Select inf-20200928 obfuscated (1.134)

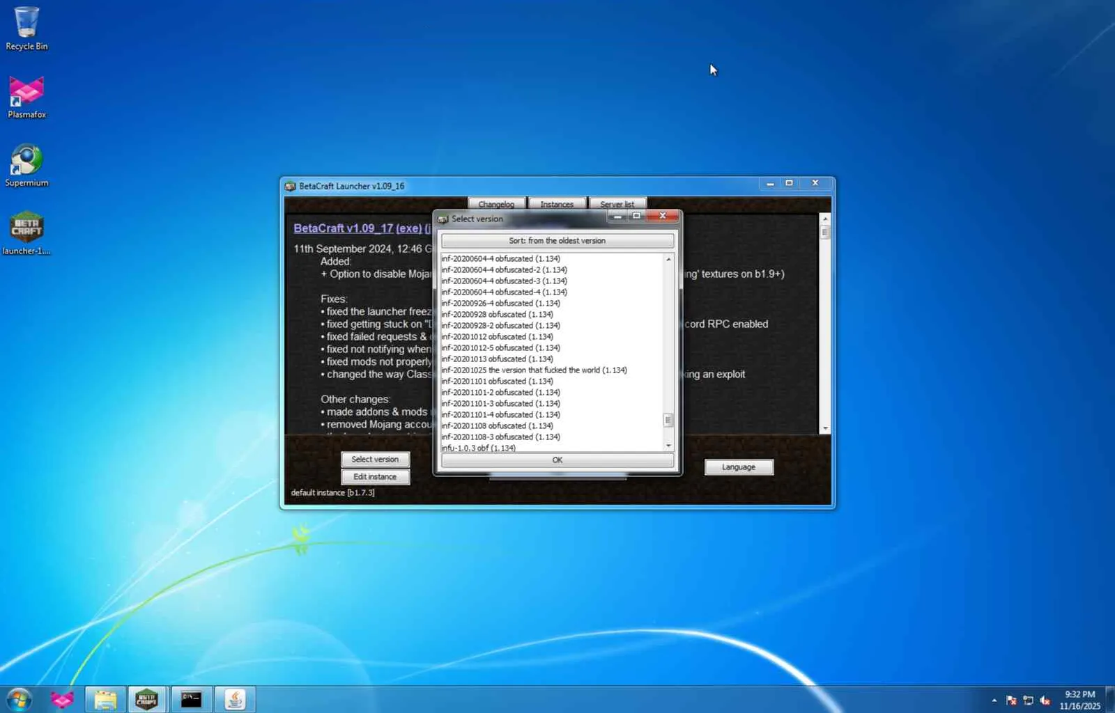(552, 315)
